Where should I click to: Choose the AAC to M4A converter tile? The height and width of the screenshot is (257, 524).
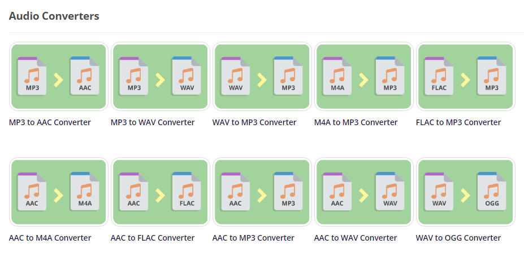58,192
